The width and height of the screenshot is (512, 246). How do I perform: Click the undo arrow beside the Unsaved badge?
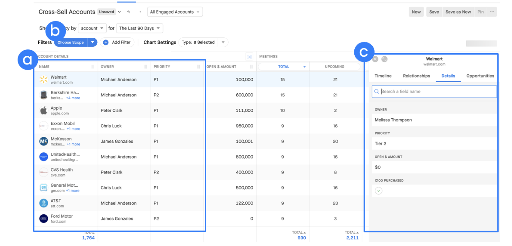point(129,12)
